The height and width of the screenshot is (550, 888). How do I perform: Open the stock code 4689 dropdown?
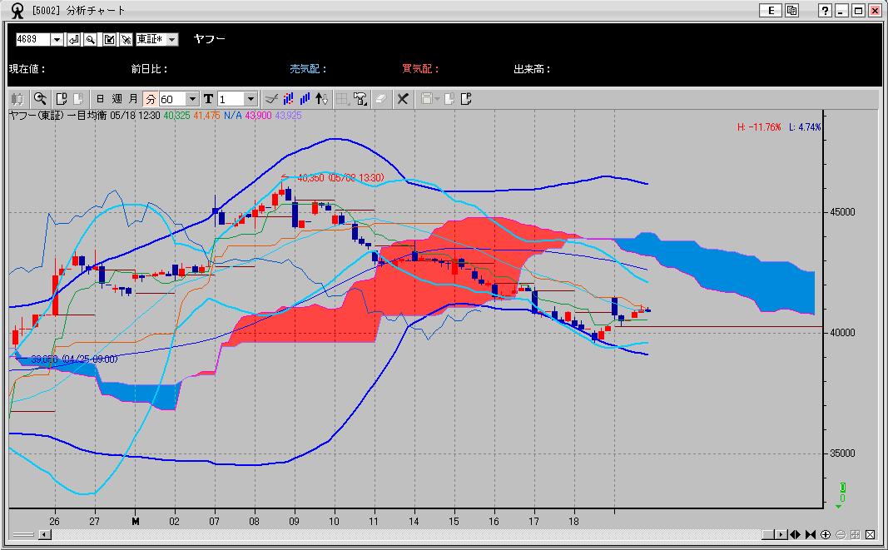click(57, 40)
